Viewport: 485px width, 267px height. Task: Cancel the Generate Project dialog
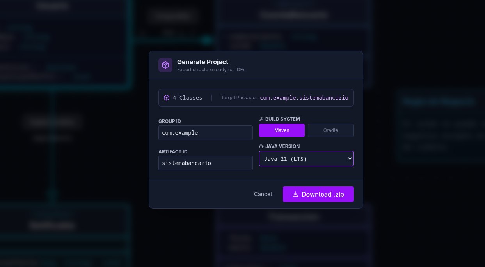pos(263,194)
